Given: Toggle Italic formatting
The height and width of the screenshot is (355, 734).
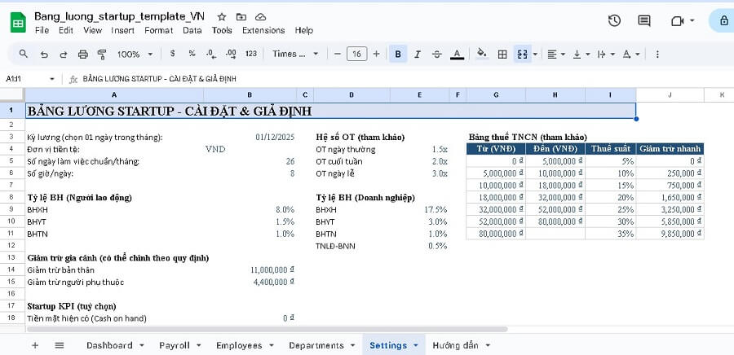Looking at the screenshot, I should pyautogui.click(x=417, y=55).
